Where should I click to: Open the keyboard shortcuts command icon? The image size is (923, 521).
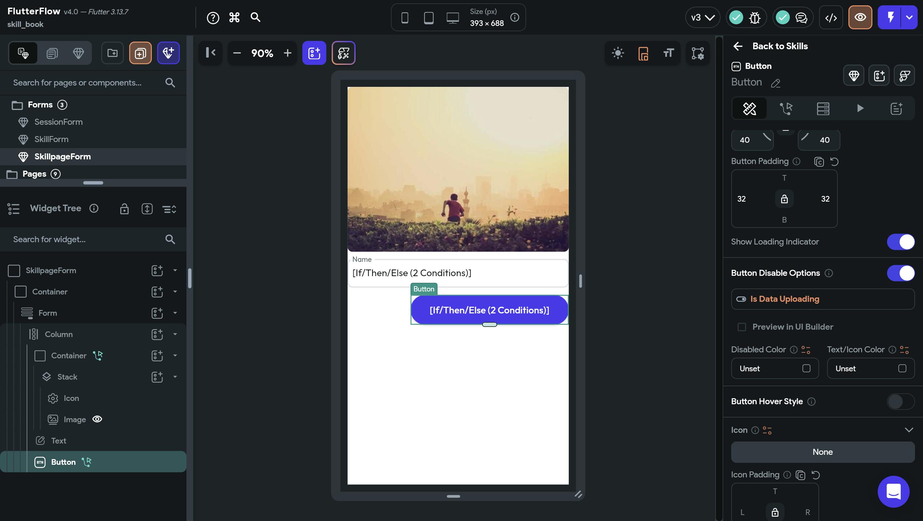coord(234,18)
